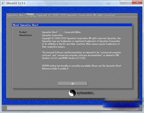Click the Ghost32 application icon in title bar

tap(3, 3)
